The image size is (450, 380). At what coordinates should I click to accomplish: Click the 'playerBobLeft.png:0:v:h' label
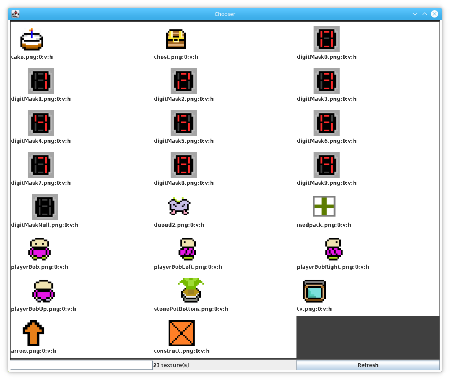click(188, 267)
